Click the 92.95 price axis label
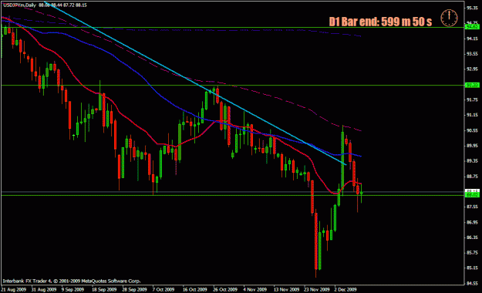This screenshot has width=482, height=293. click(472, 69)
